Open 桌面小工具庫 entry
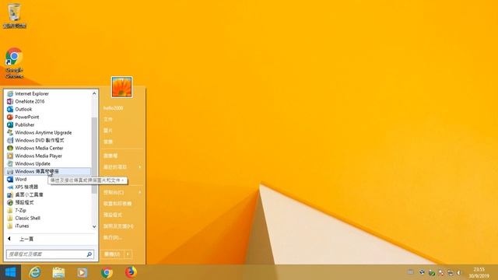 (48, 195)
